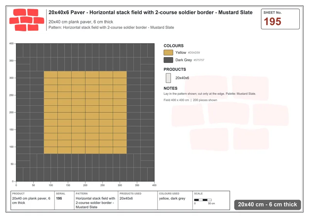This screenshot has height=218, width=309.
Task: Click the y-axis tick label 400
Action: pos(12,44)
